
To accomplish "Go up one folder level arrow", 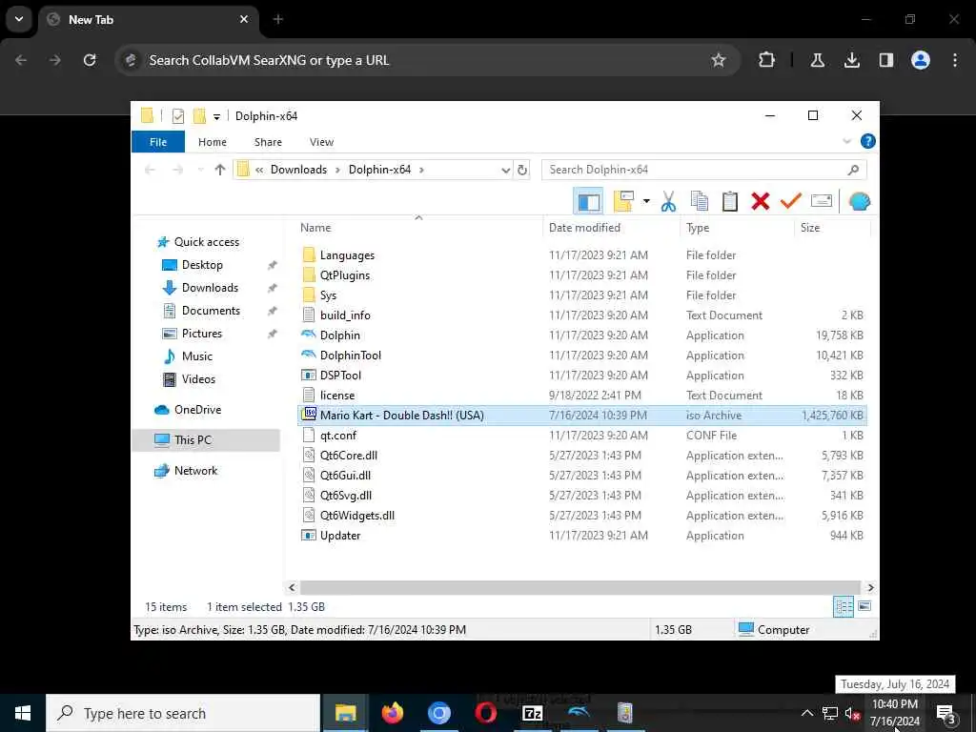I will coord(220,170).
